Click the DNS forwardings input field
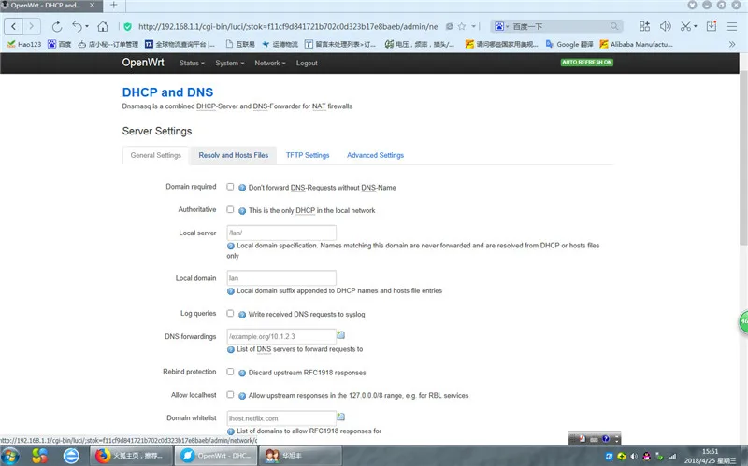Viewport: 748px width, 466px height. click(281, 336)
